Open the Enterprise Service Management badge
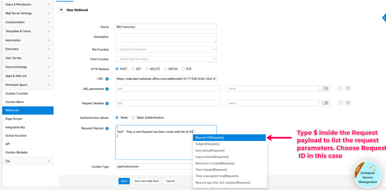This screenshot has width=386, height=190. point(367,175)
